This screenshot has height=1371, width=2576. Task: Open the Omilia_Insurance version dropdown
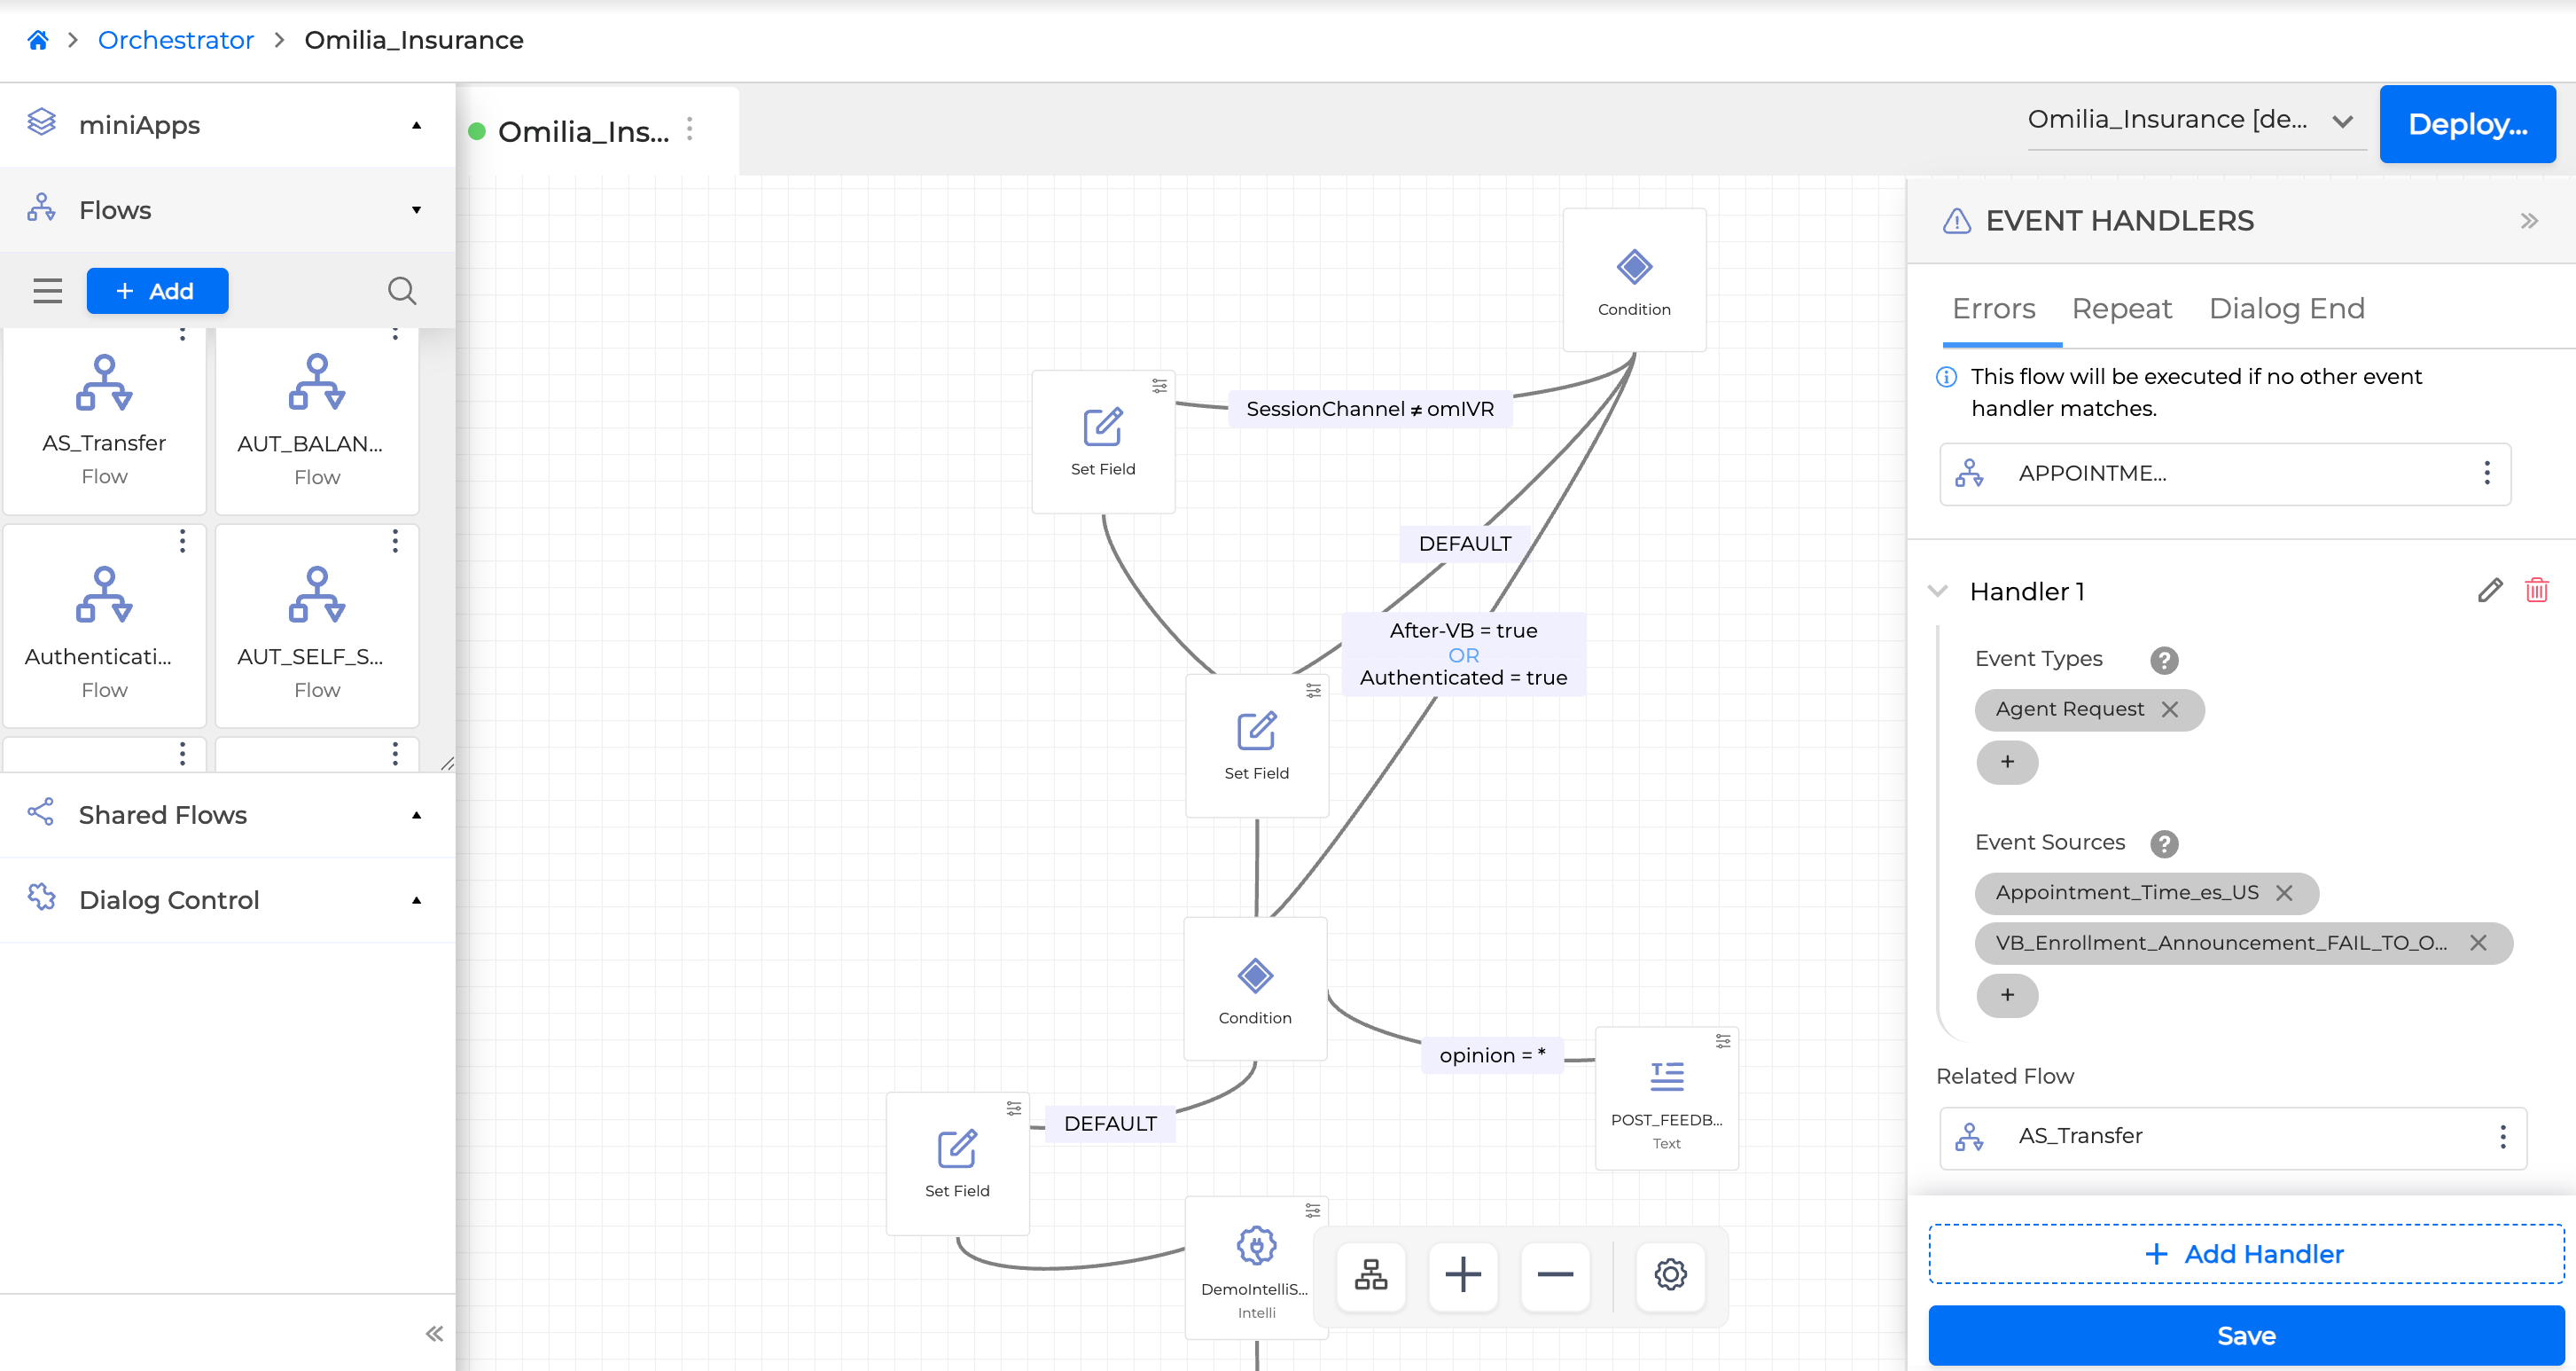(2341, 121)
